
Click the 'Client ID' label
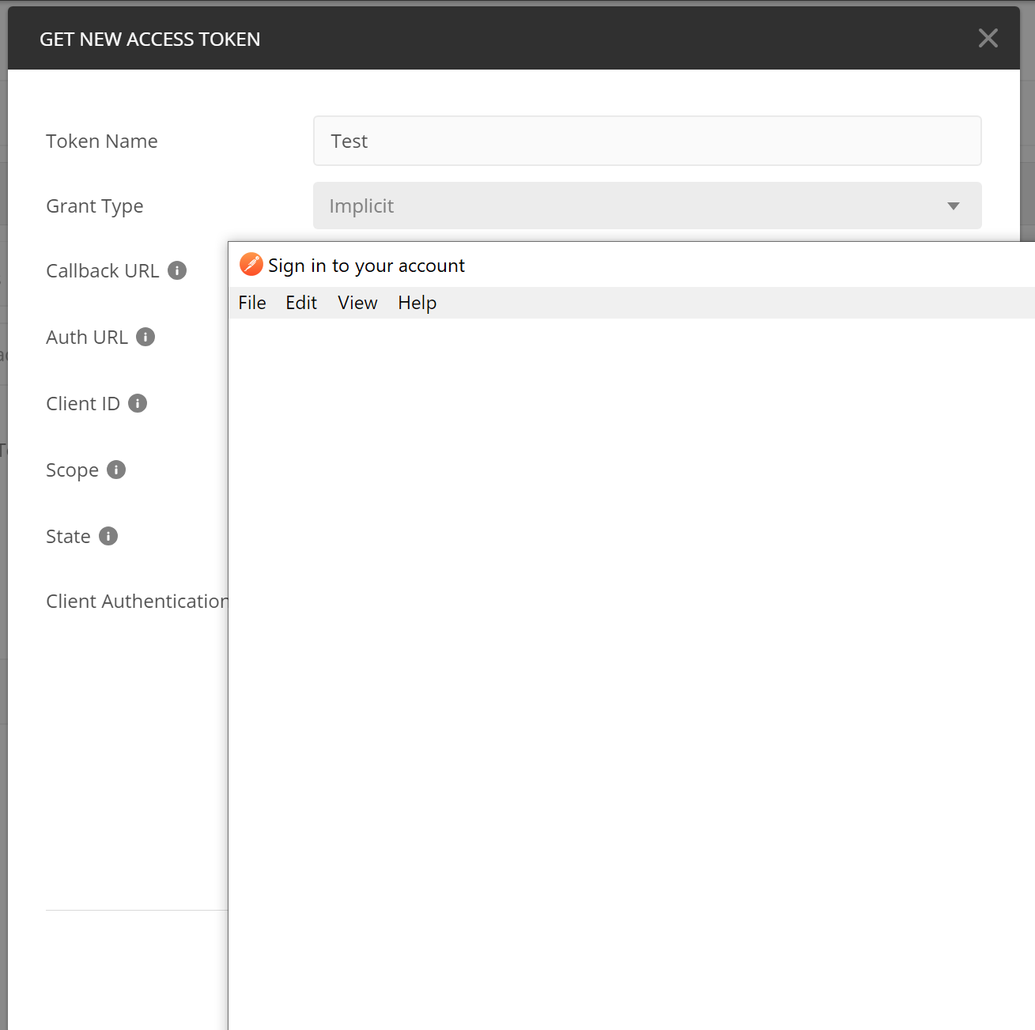[x=83, y=404]
